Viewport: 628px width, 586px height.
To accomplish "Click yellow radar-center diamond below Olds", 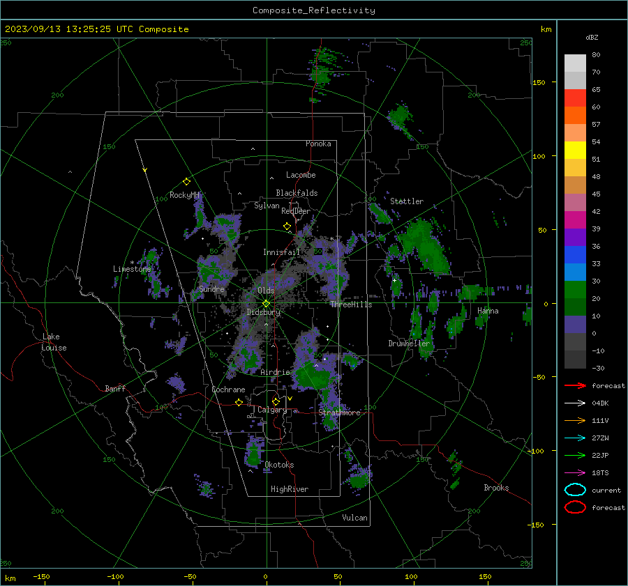I will click(x=266, y=304).
